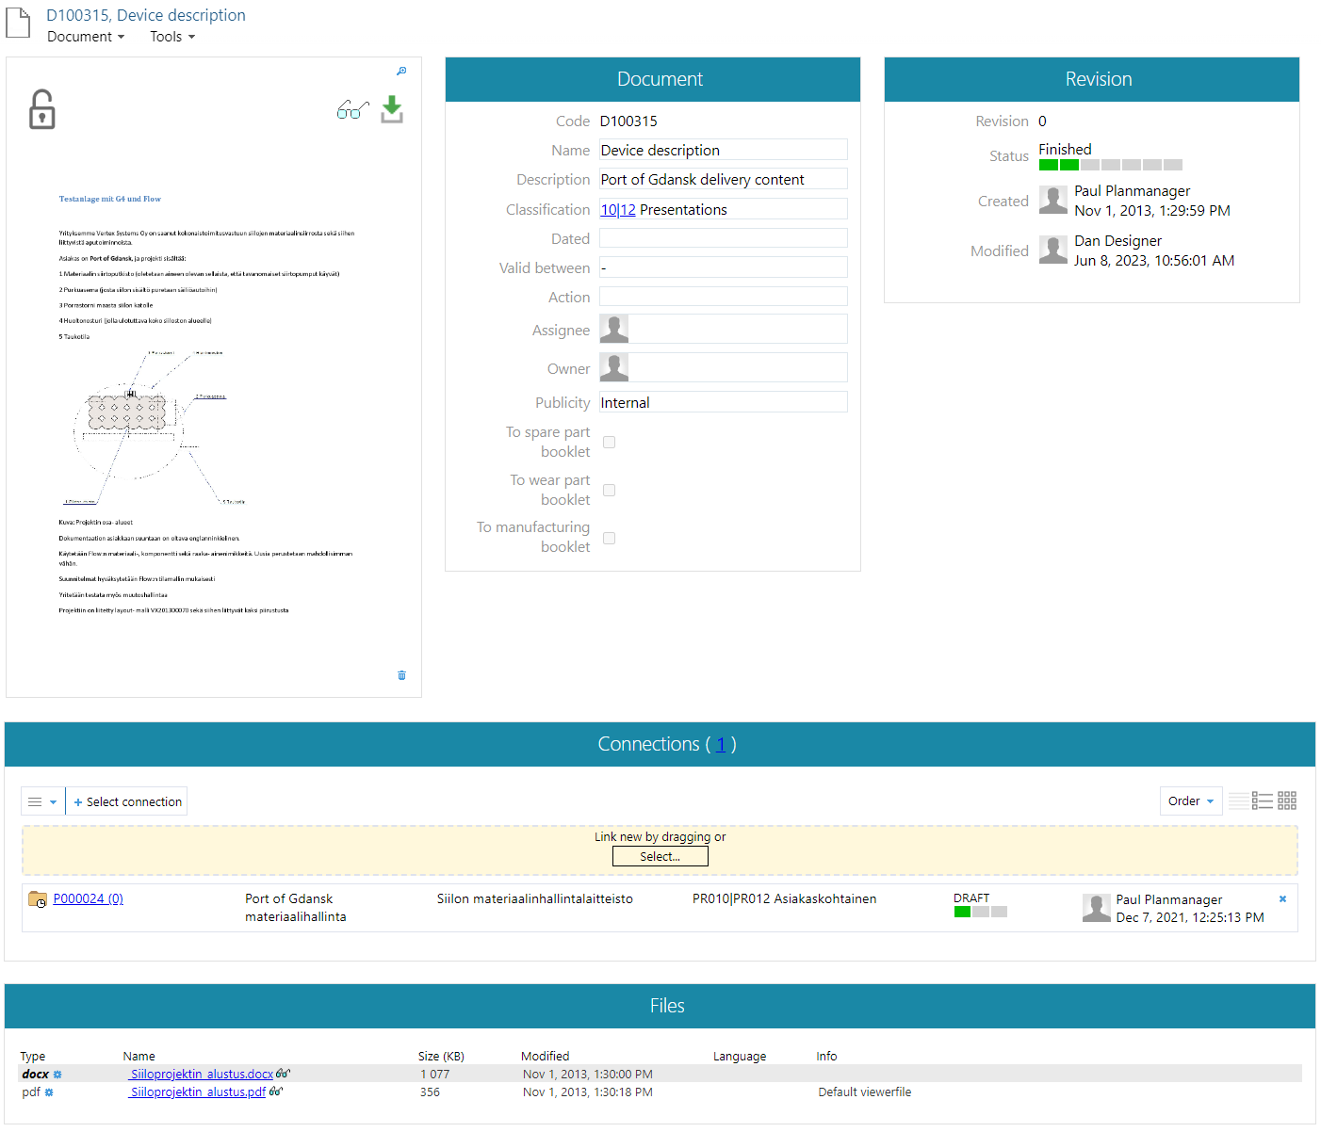Click the gear icon next to docx
Screen dimensions: 1321x1132
pyautogui.click(x=57, y=1075)
